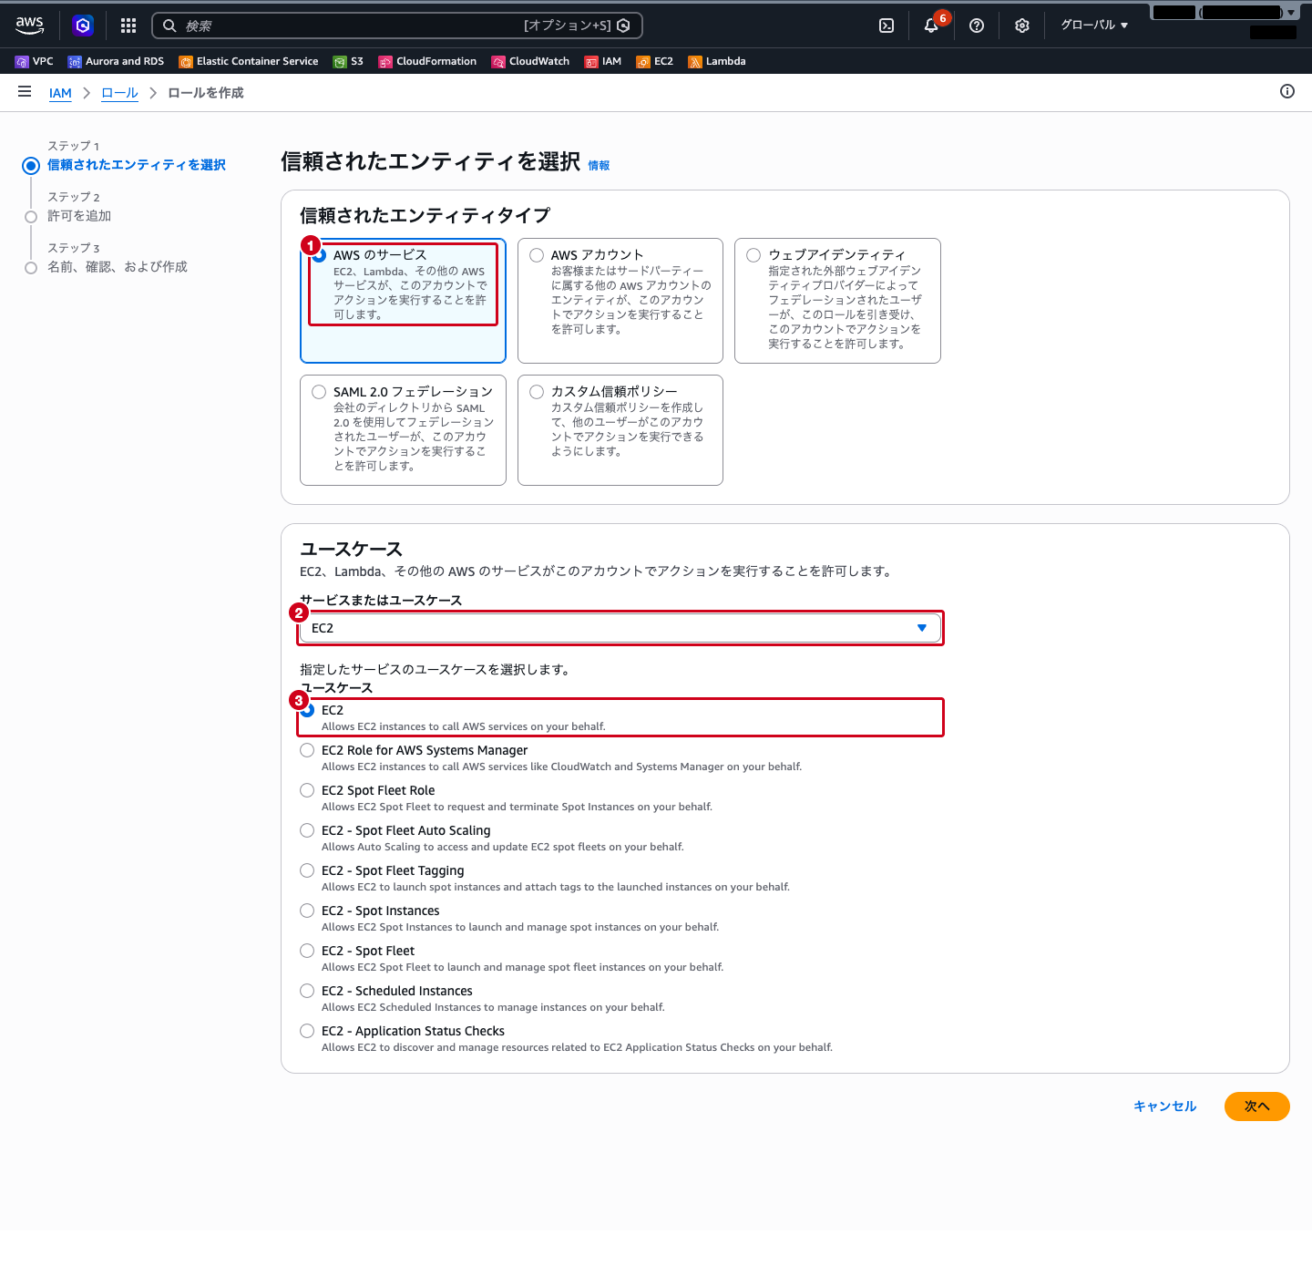1312x1266 pixels.
Task: Choose EC2 Spot Fleet Role use case
Action: pos(307,790)
